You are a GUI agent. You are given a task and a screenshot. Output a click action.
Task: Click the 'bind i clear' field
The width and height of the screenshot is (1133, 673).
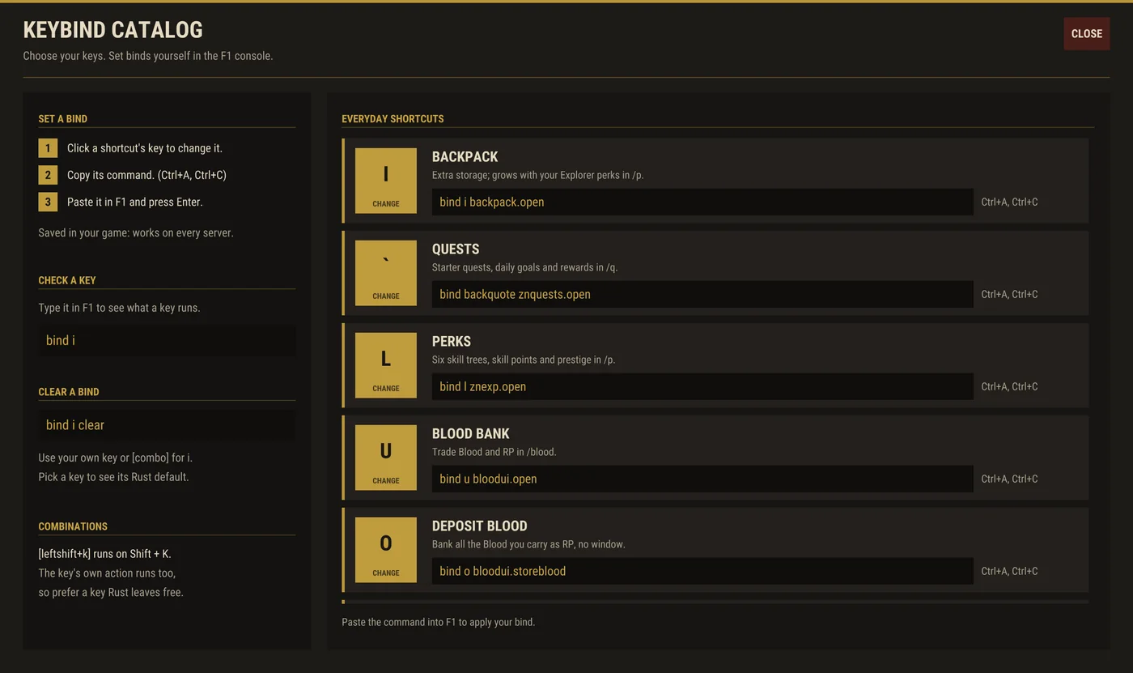pyautogui.click(x=167, y=425)
